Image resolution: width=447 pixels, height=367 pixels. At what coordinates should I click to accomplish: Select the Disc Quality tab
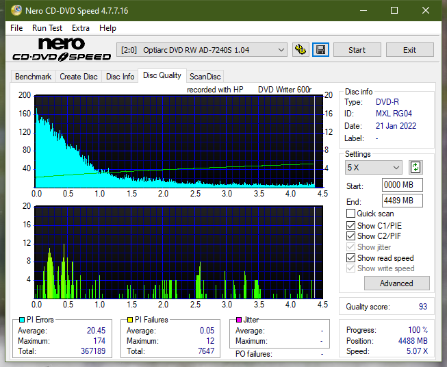click(162, 75)
